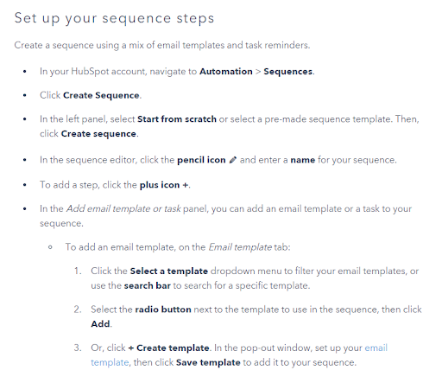Click bold 'Create Sequence' in the second bullet

point(101,95)
